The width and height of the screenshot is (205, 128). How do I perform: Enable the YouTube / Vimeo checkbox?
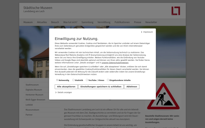click(87, 80)
